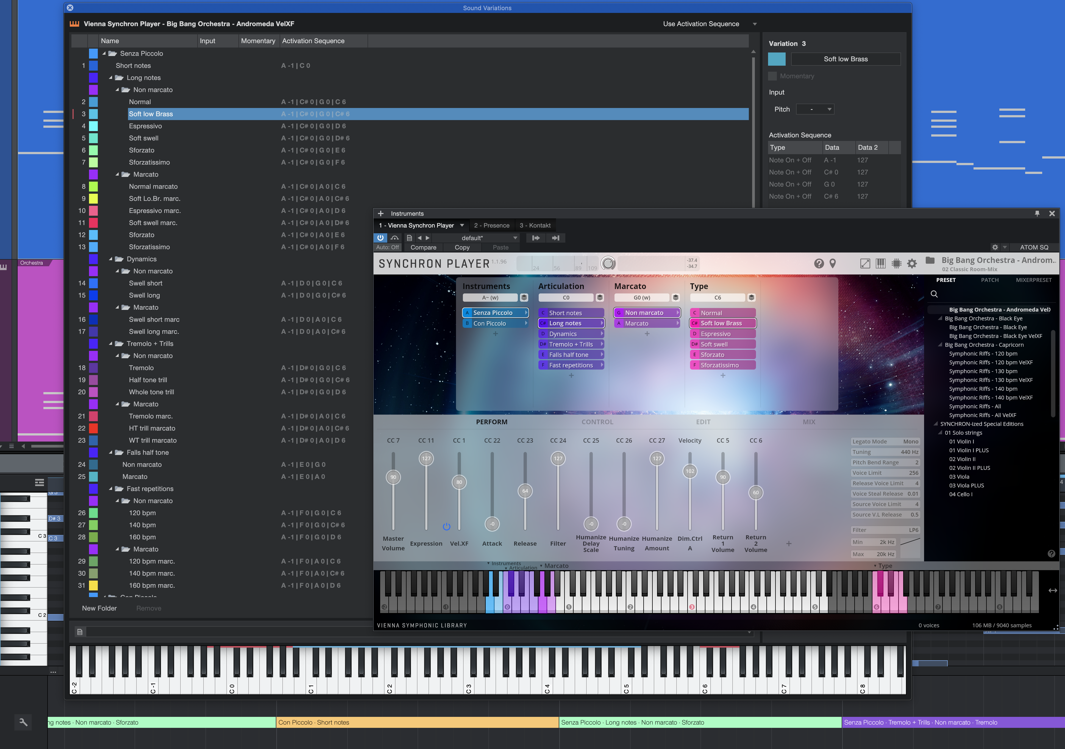This screenshot has height=749, width=1065.
Task: Open the Vienna Synchron Player tab dropdown arrow
Action: pos(461,226)
